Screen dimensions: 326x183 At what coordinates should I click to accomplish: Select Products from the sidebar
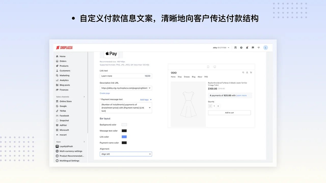pos(64,66)
